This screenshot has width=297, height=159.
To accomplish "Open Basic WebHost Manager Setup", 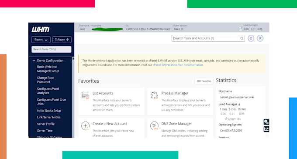I will coord(48,69).
